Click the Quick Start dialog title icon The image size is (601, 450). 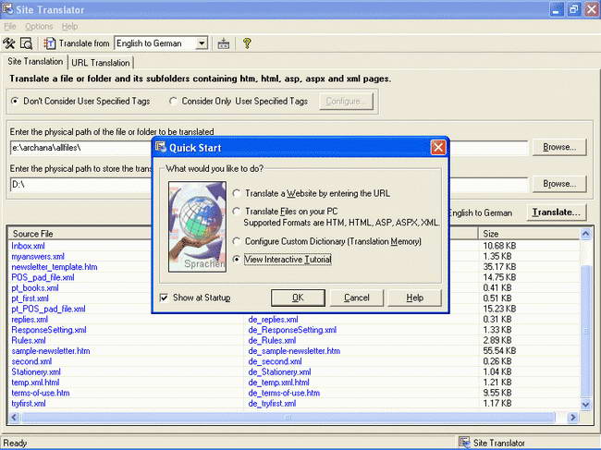pos(161,148)
